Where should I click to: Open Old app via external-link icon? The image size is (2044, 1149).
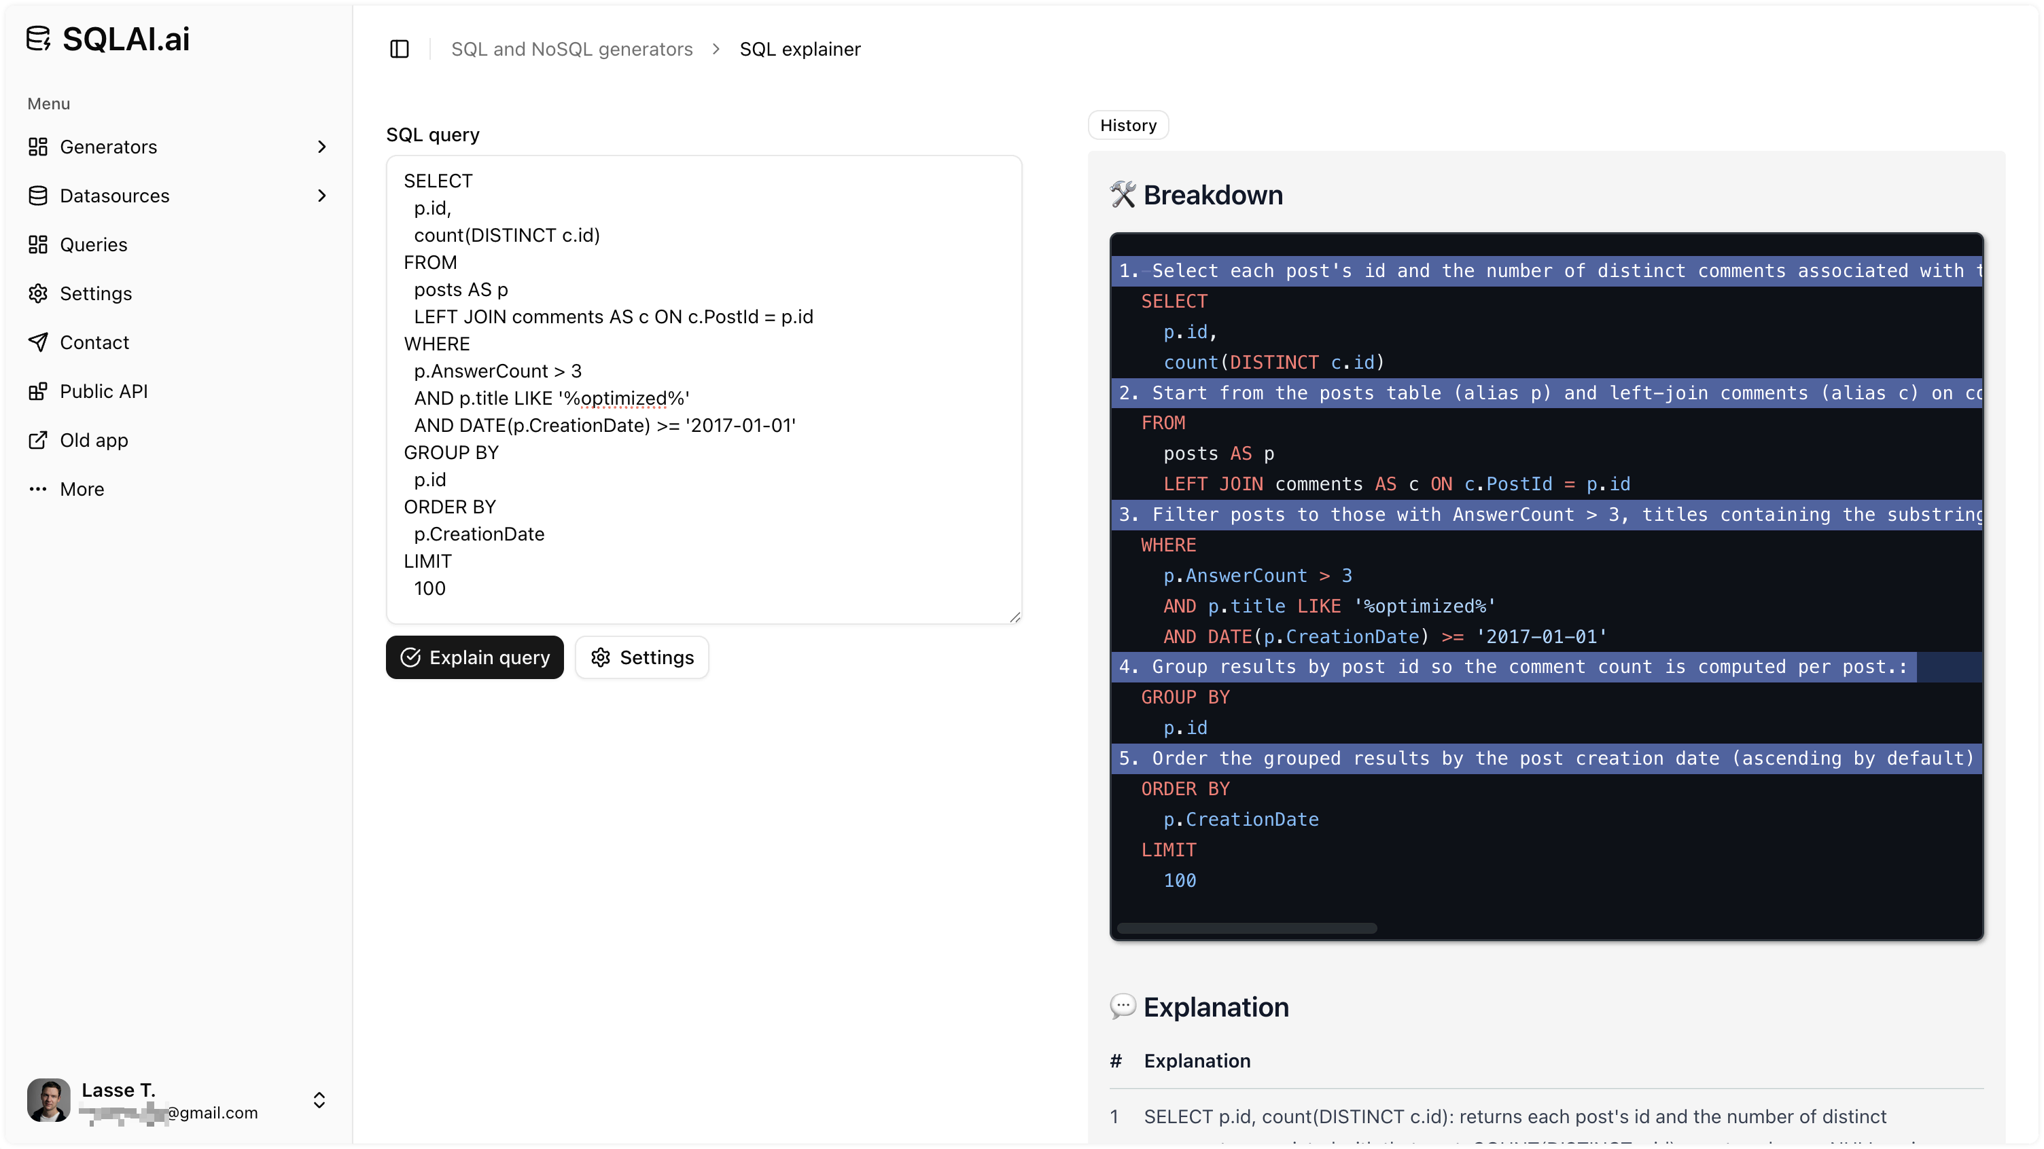[x=38, y=440]
